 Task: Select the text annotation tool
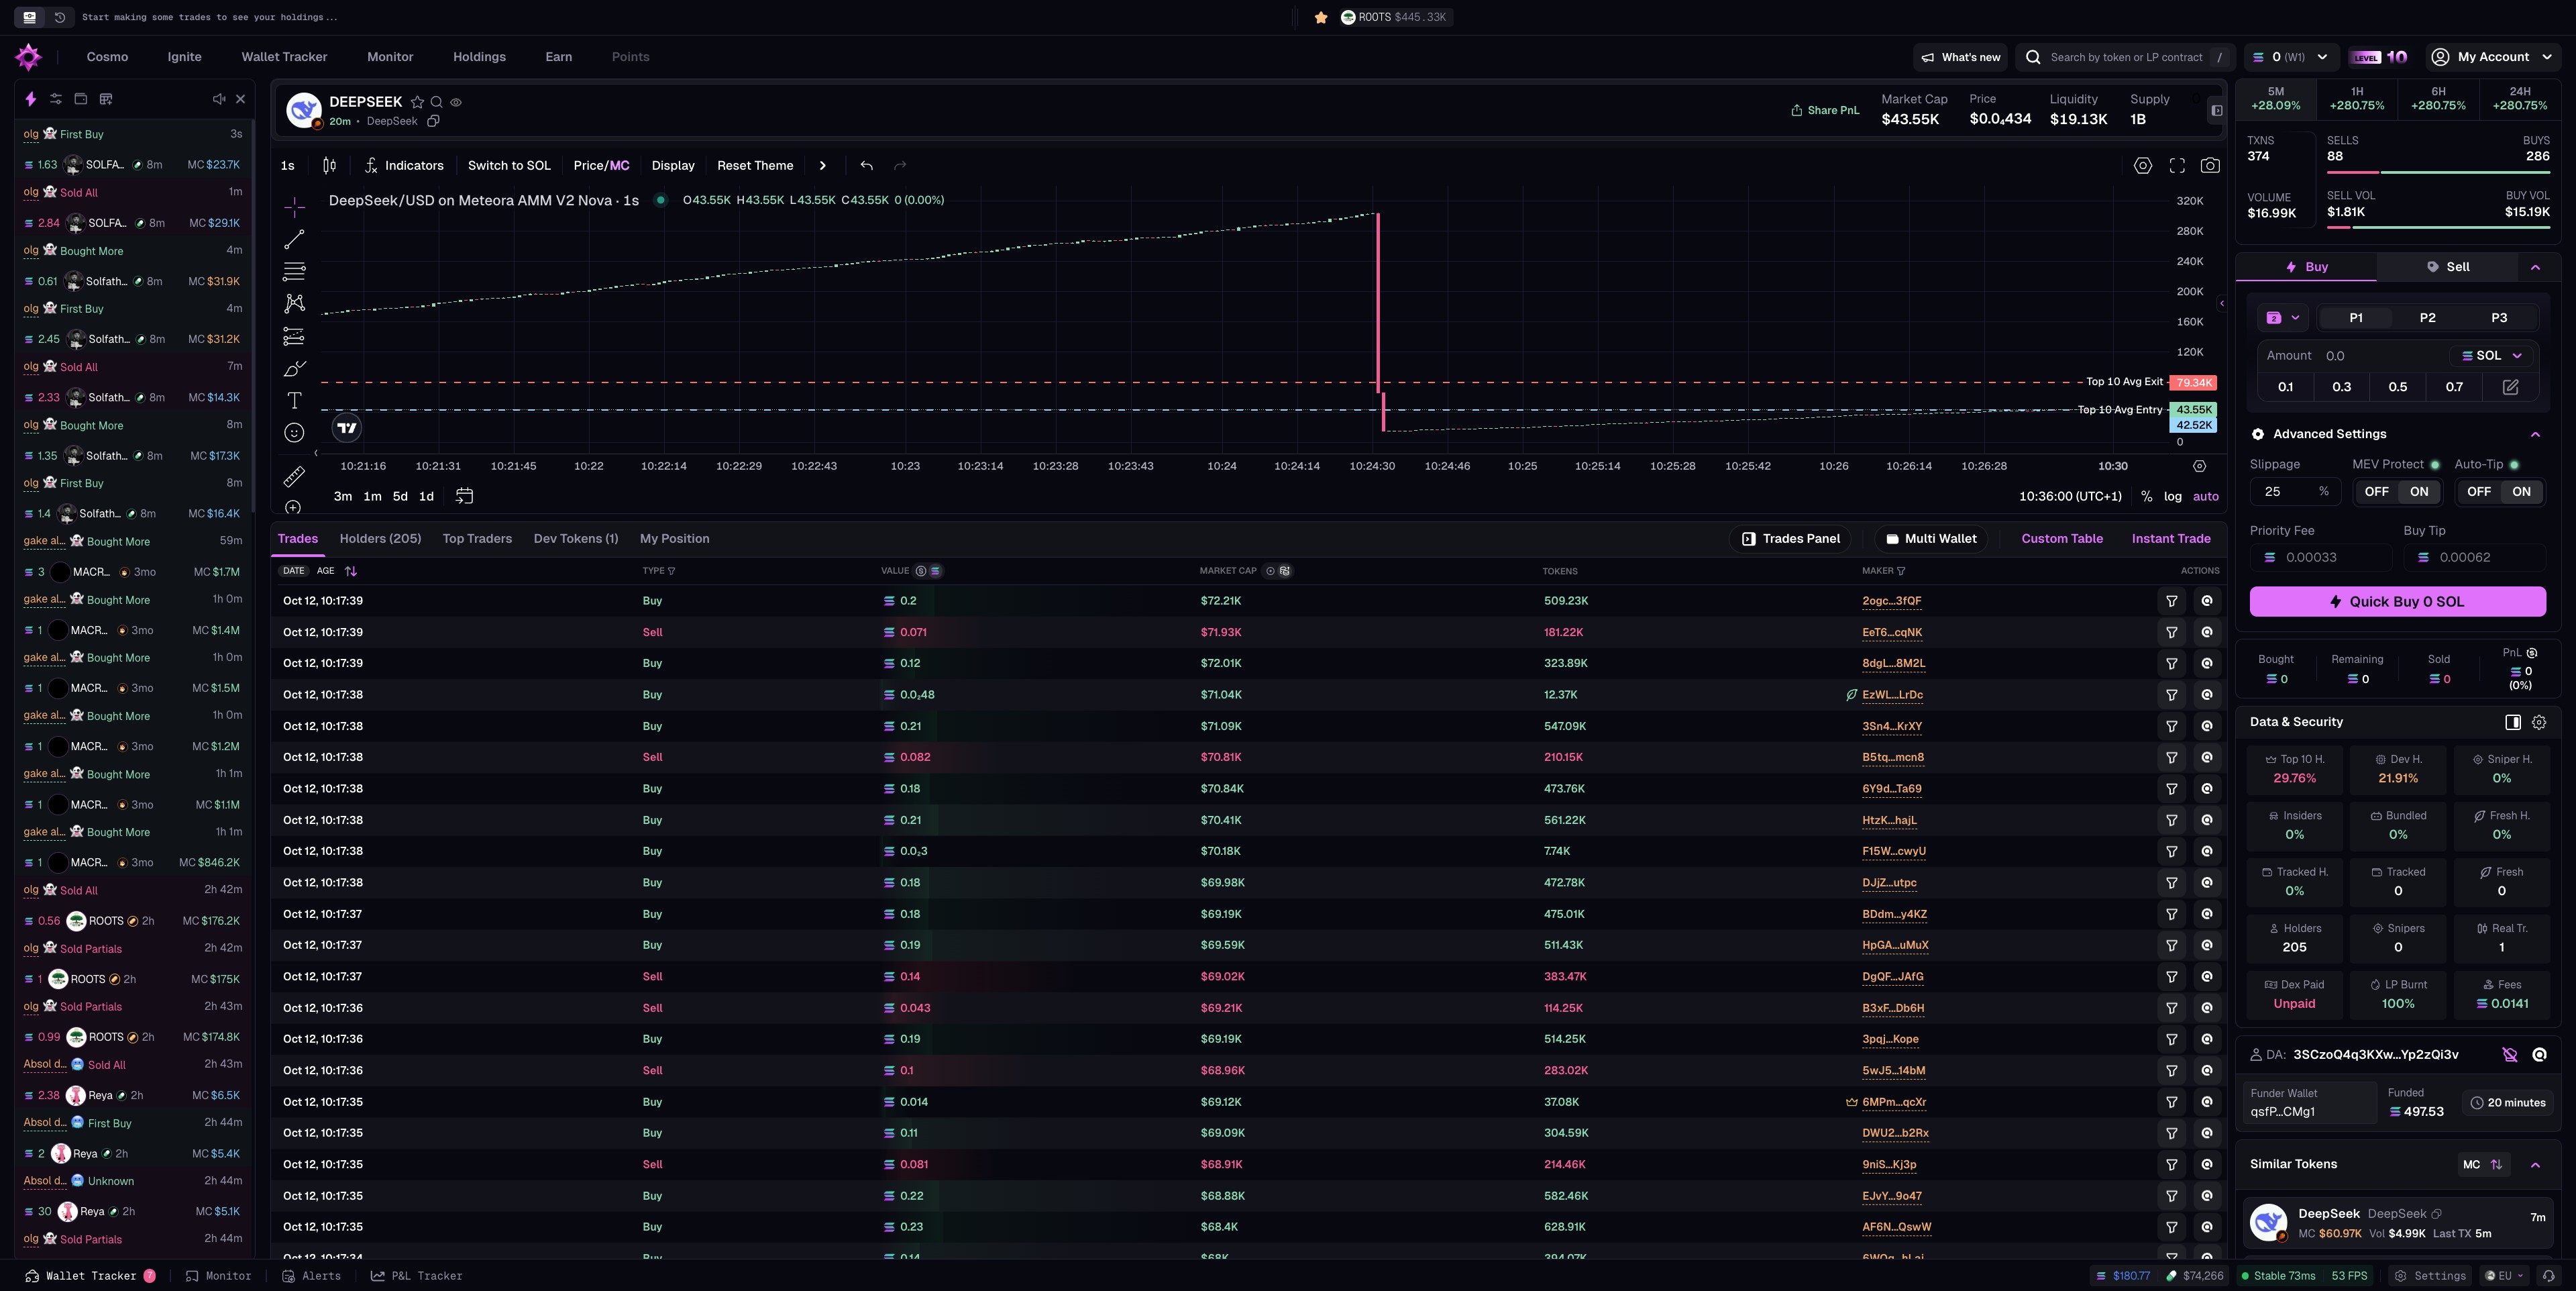tap(294, 401)
